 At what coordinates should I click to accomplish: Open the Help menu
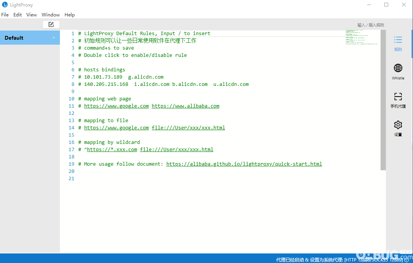pyautogui.click(x=69, y=15)
